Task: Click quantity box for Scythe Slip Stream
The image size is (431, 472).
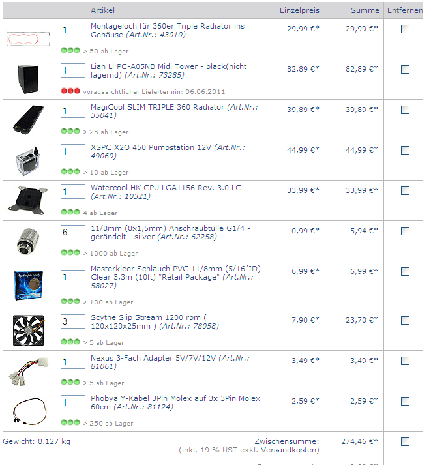Action: 73,321
